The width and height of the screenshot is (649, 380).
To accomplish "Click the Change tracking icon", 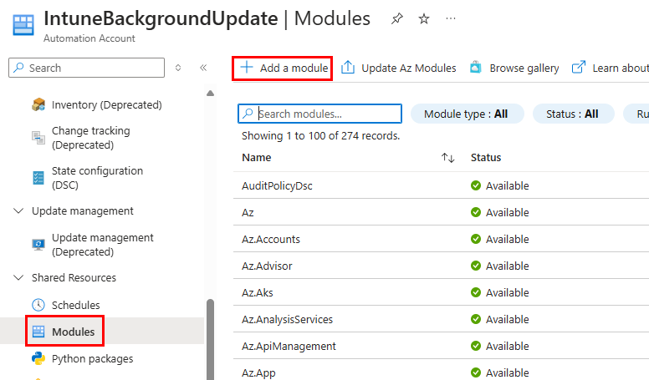I will coord(38,138).
